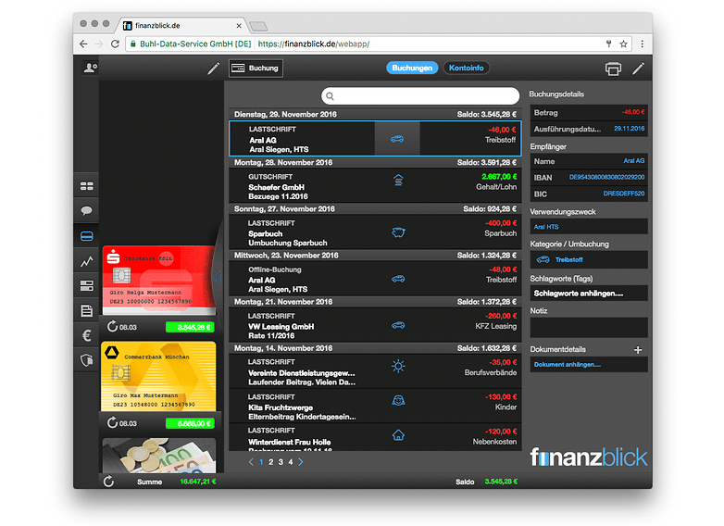Switch to Buchungen tab
Viewport: 724px width, 526px height.
[x=412, y=68]
